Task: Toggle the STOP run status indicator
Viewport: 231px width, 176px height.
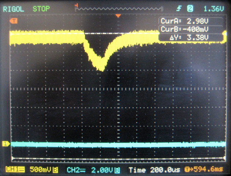Action: click(x=41, y=8)
